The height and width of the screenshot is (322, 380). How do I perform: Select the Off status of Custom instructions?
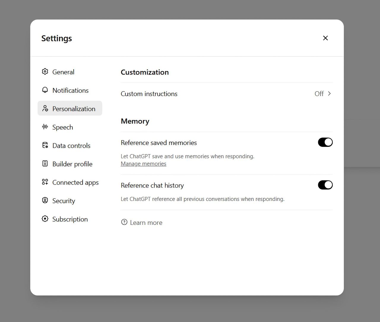pos(319,94)
